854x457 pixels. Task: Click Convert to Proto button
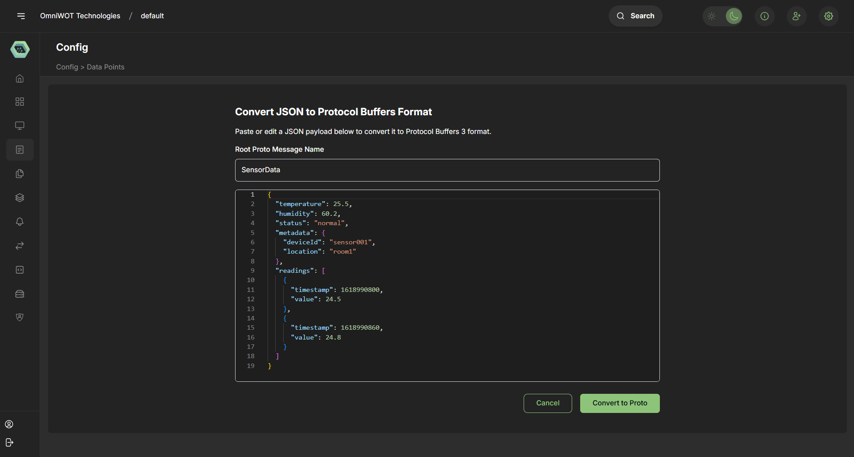(619, 403)
